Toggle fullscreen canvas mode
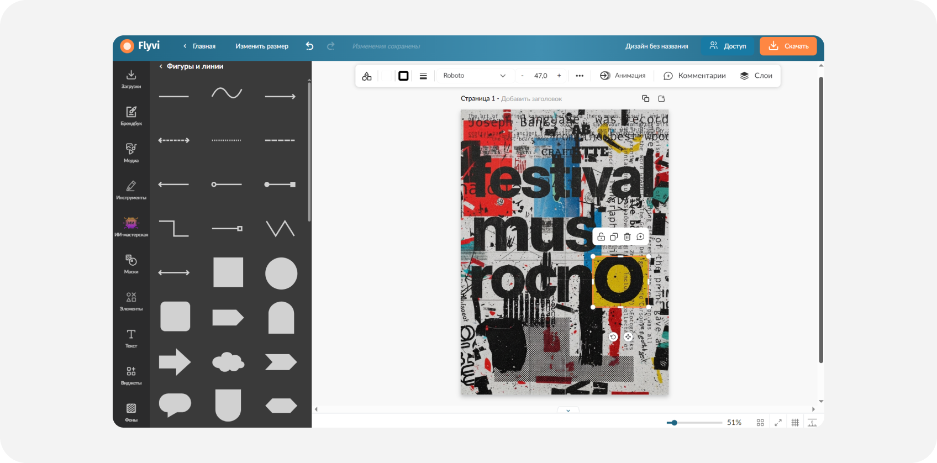 pyautogui.click(x=778, y=423)
